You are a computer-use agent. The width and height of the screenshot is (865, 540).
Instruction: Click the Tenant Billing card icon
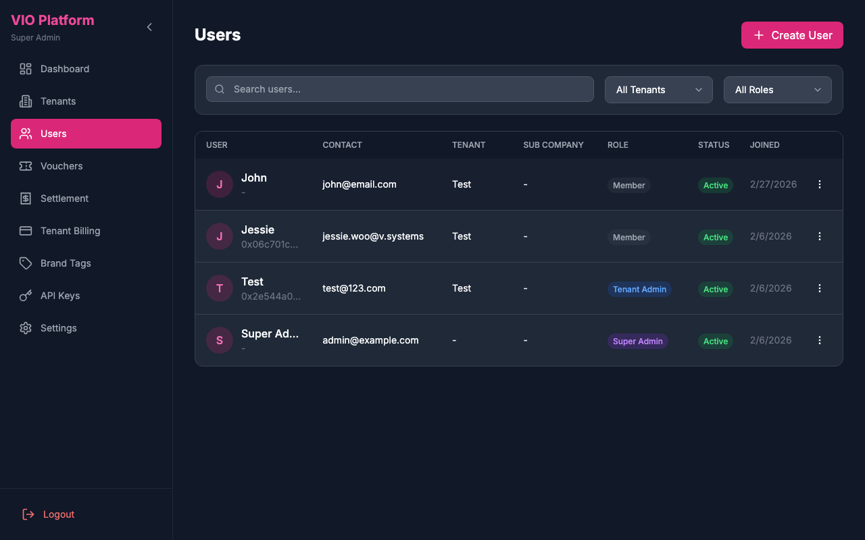tap(26, 231)
